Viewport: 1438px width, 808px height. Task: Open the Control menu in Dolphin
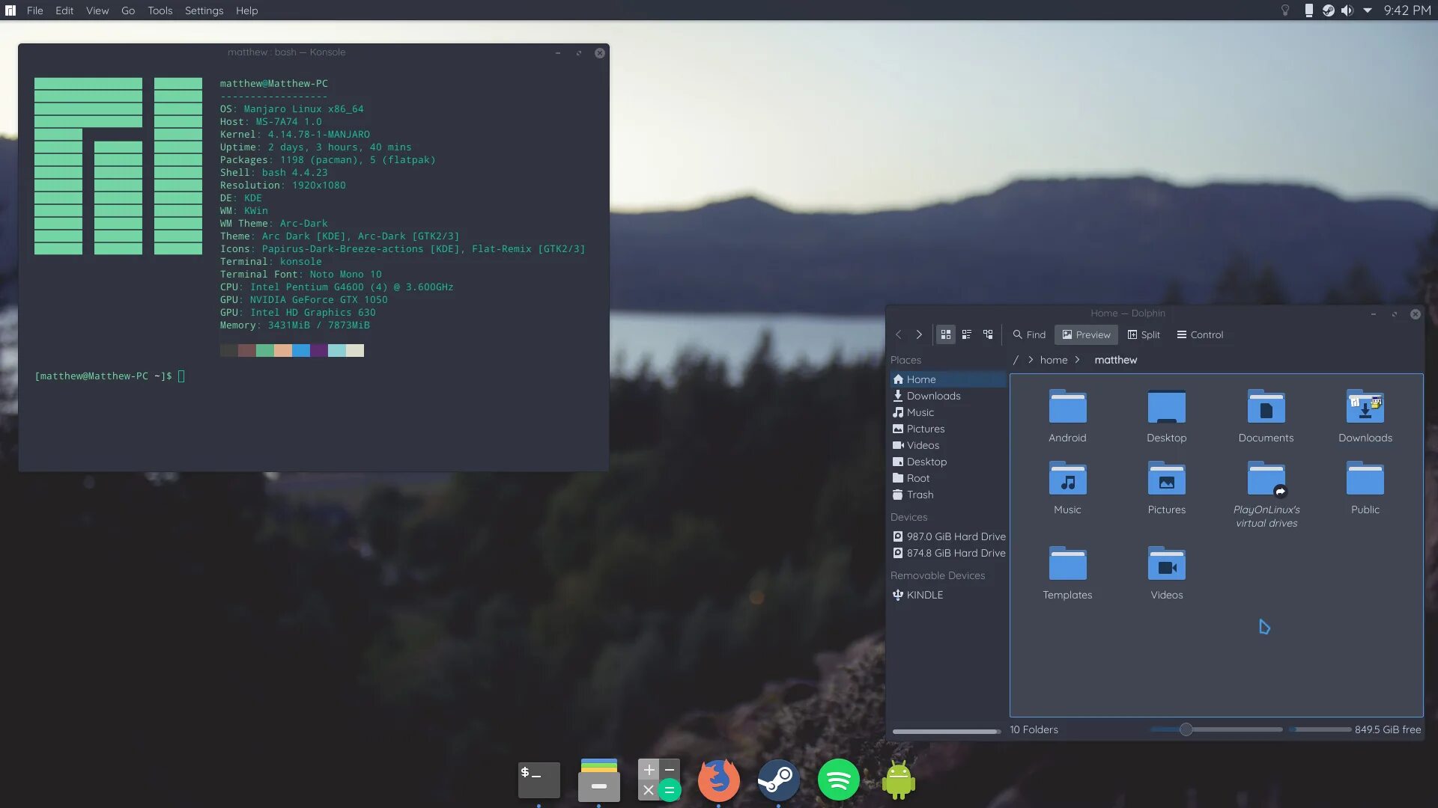pyautogui.click(x=1200, y=334)
